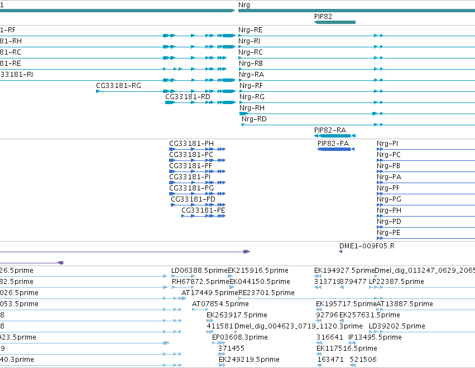The image size is (475, 368).
Task: Select protein CG33181-PC
Action: (191, 155)
